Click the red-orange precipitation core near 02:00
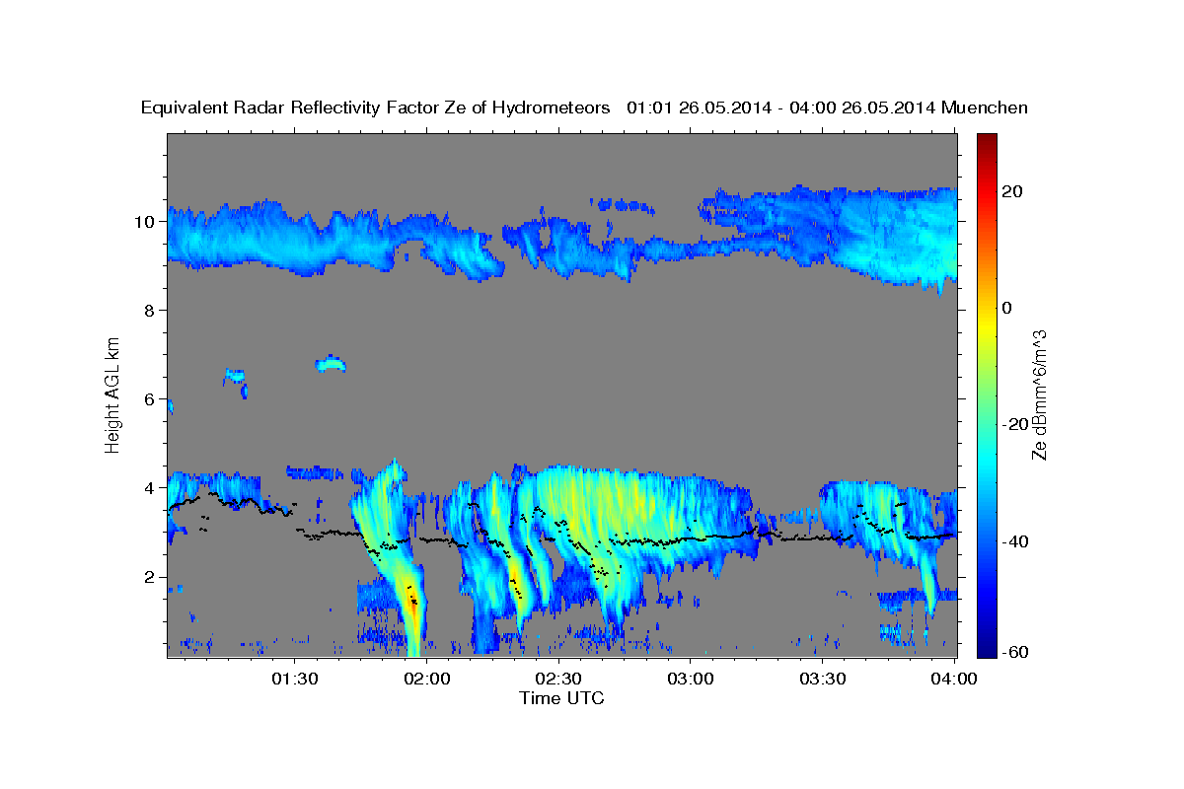Image resolution: width=1184 pixels, height=789 pixels. click(x=412, y=600)
